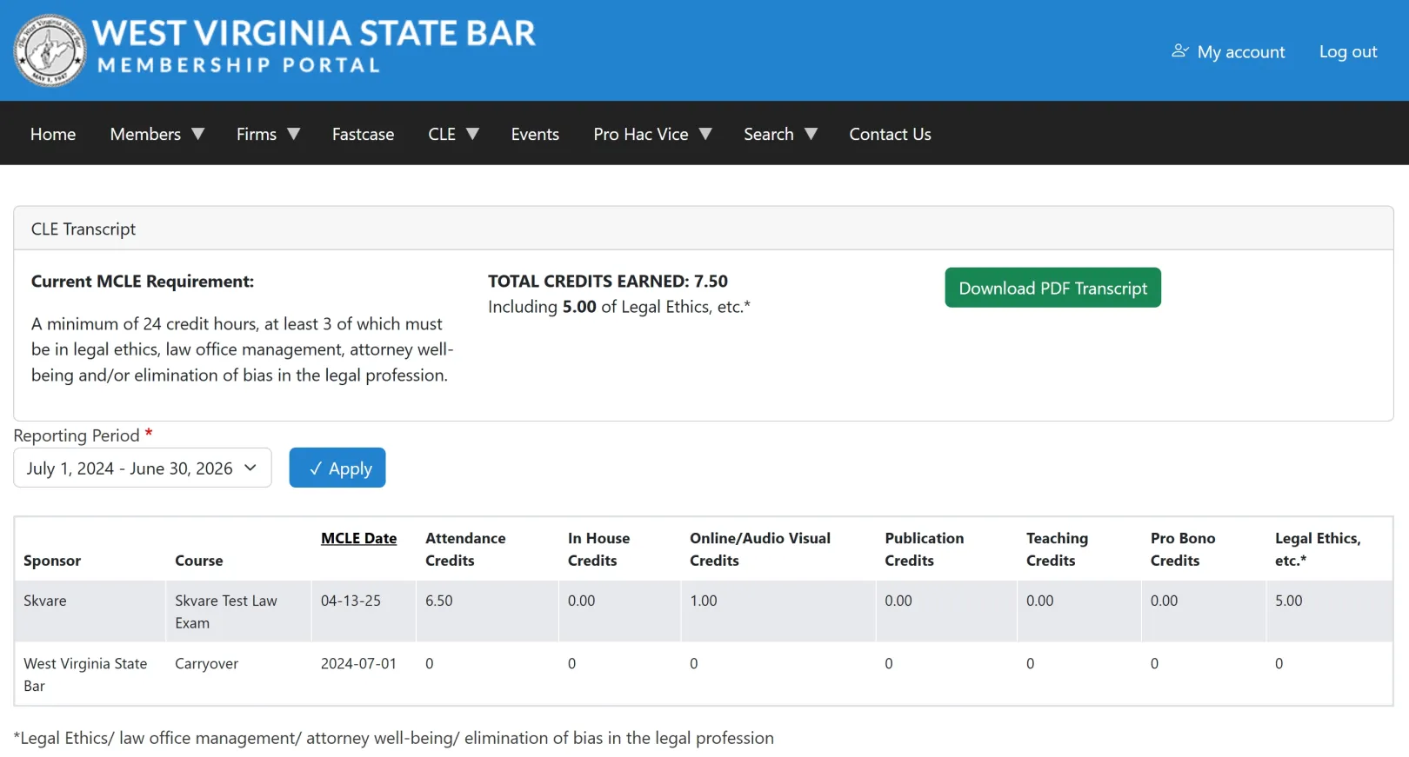1409x757 pixels.
Task: Open My account link
Action: click(1240, 52)
